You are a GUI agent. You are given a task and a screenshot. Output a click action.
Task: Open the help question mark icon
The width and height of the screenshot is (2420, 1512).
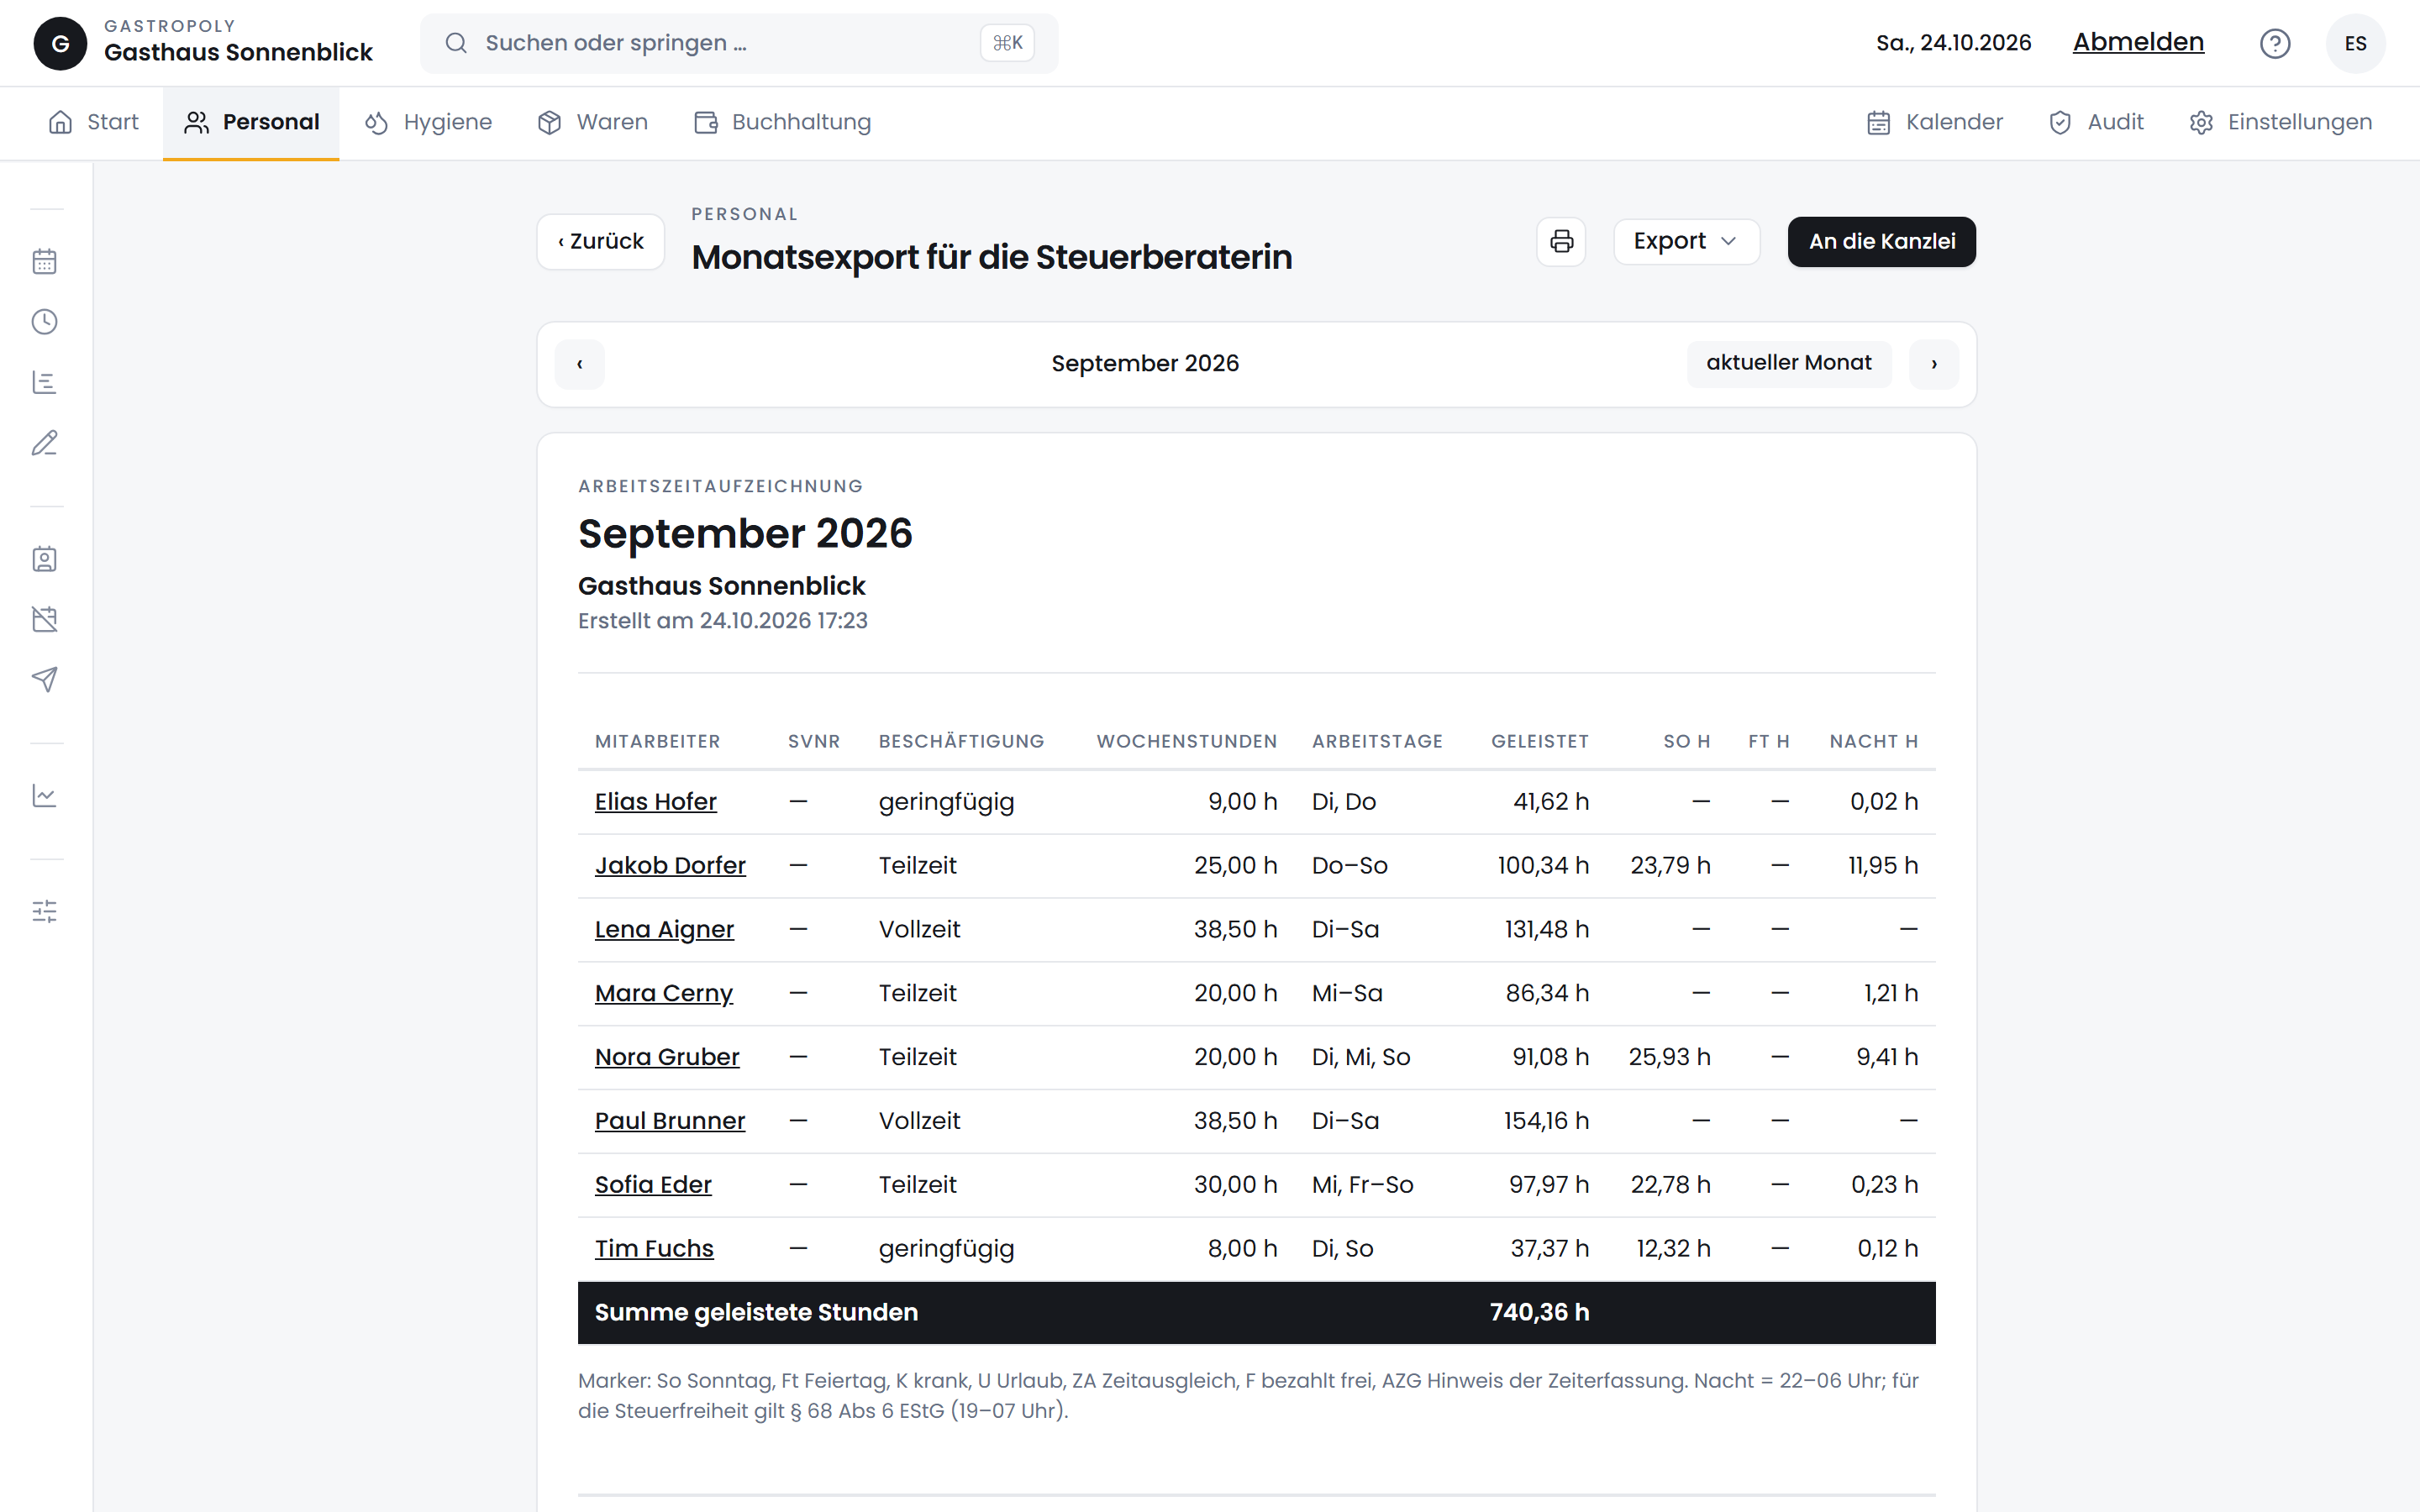pos(2275,43)
